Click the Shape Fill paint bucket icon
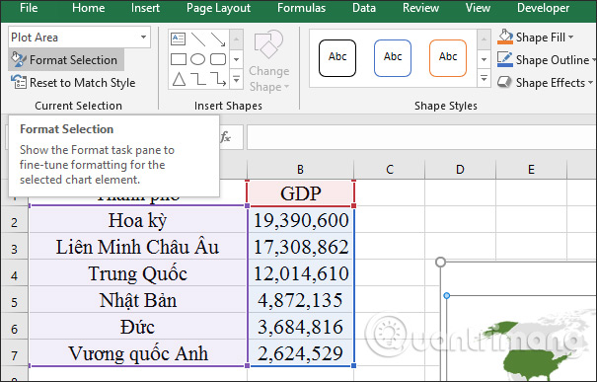This screenshot has width=597, height=382. (505, 37)
